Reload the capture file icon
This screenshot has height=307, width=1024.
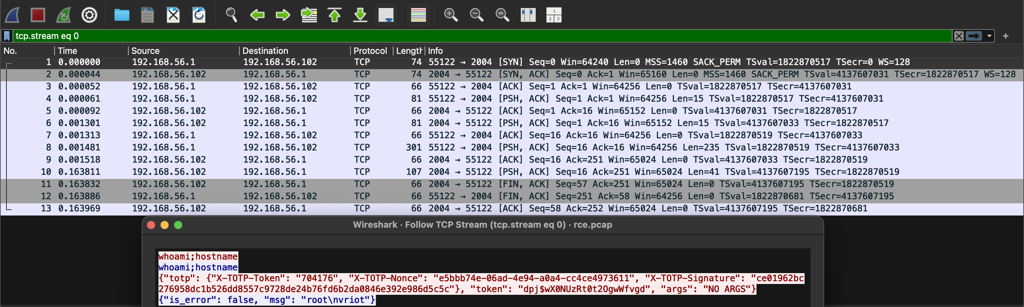[x=199, y=15]
